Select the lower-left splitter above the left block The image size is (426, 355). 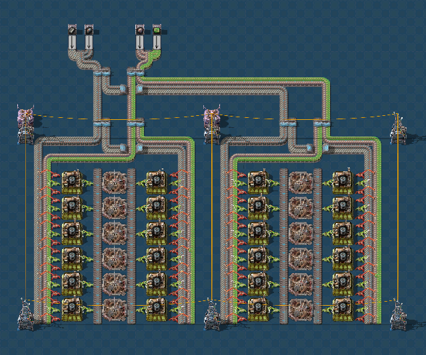point(102,123)
